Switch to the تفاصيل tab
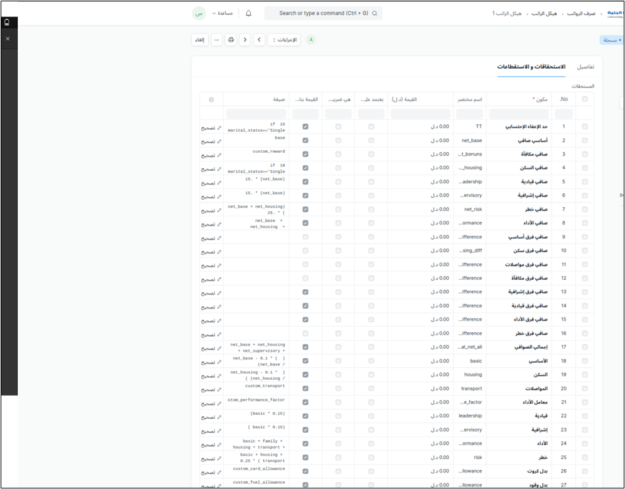625x489 pixels. pos(585,67)
